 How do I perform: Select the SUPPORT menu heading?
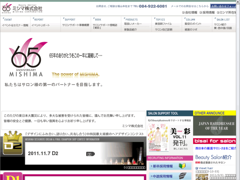(x=69, y=19)
